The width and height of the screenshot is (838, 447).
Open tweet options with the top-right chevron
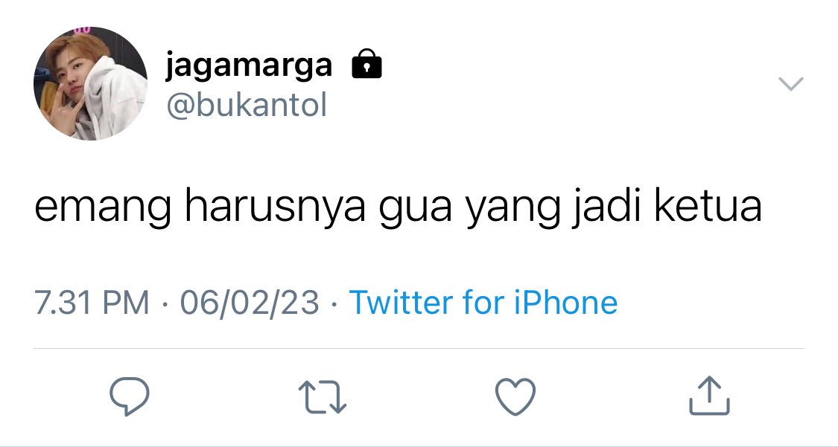(790, 84)
